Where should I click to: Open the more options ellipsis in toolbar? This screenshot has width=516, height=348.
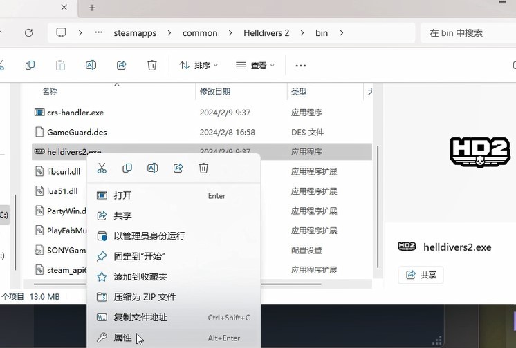click(x=300, y=66)
